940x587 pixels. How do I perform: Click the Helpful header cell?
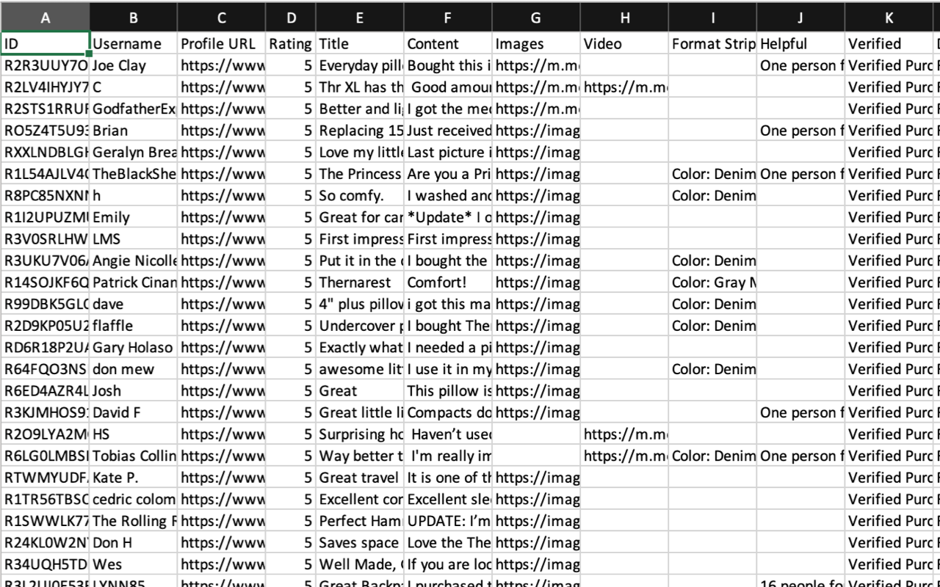801,44
